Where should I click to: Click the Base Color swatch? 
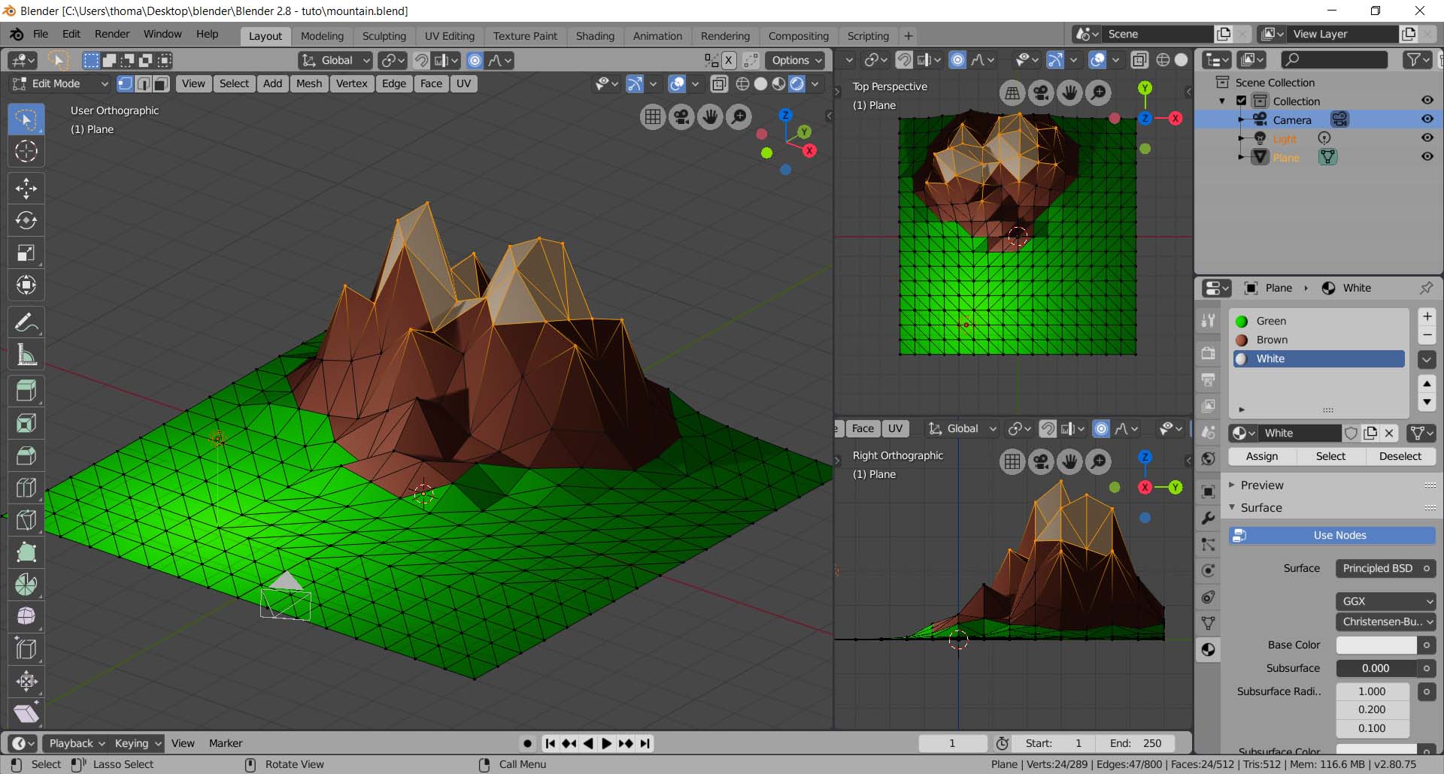[x=1376, y=645]
